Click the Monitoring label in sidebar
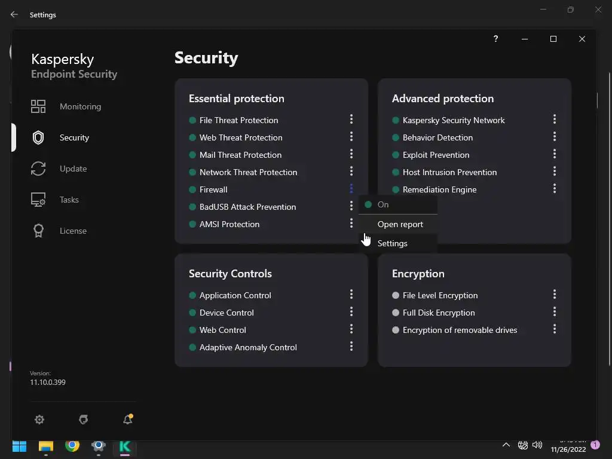The width and height of the screenshot is (612, 459). click(x=81, y=106)
